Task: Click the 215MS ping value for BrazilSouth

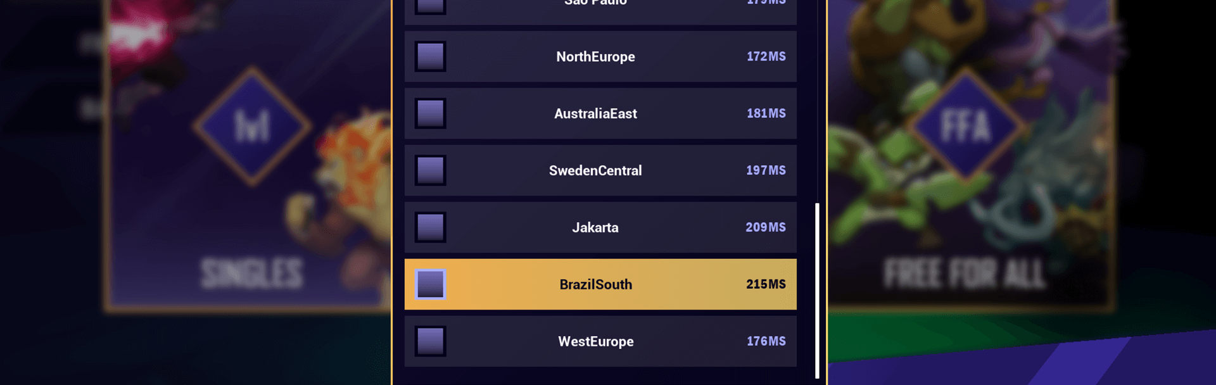Action: click(764, 284)
